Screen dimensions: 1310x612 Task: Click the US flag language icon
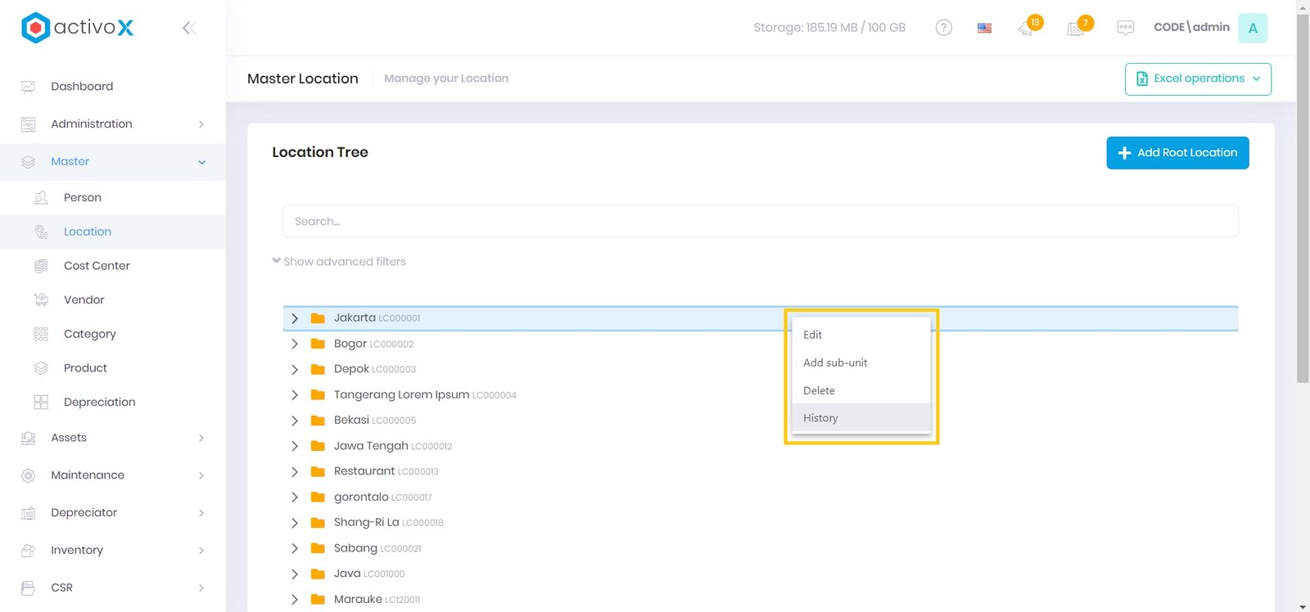click(984, 28)
